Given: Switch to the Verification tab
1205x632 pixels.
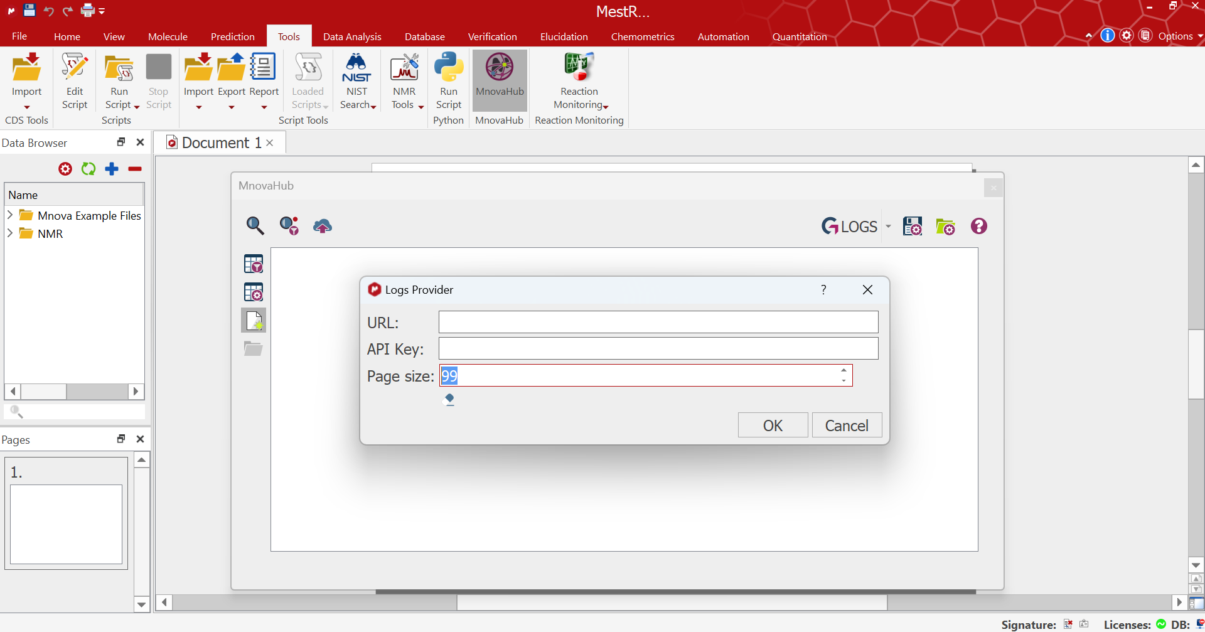Looking at the screenshot, I should coord(493,36).
